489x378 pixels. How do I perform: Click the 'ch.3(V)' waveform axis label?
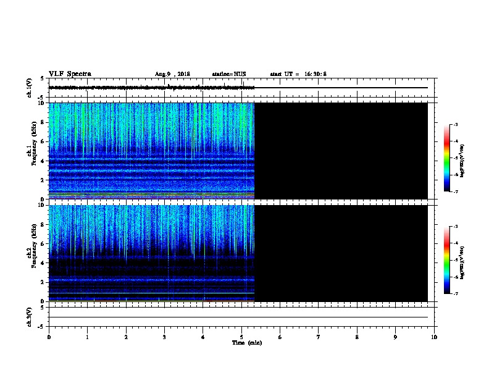coord(30,317)
